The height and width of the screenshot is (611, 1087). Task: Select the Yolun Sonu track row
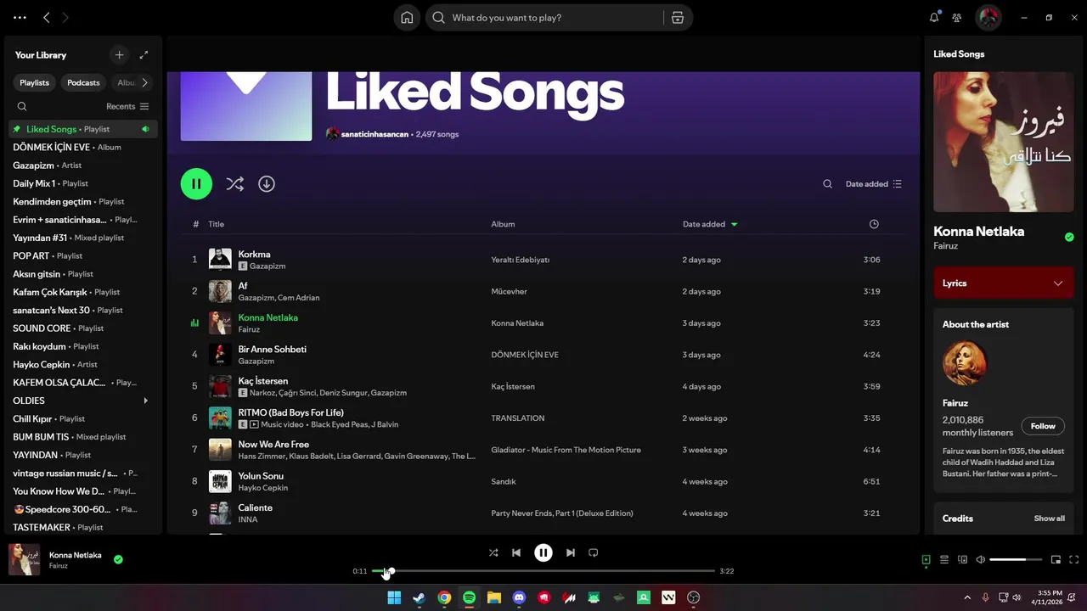[x=543, y=481]
